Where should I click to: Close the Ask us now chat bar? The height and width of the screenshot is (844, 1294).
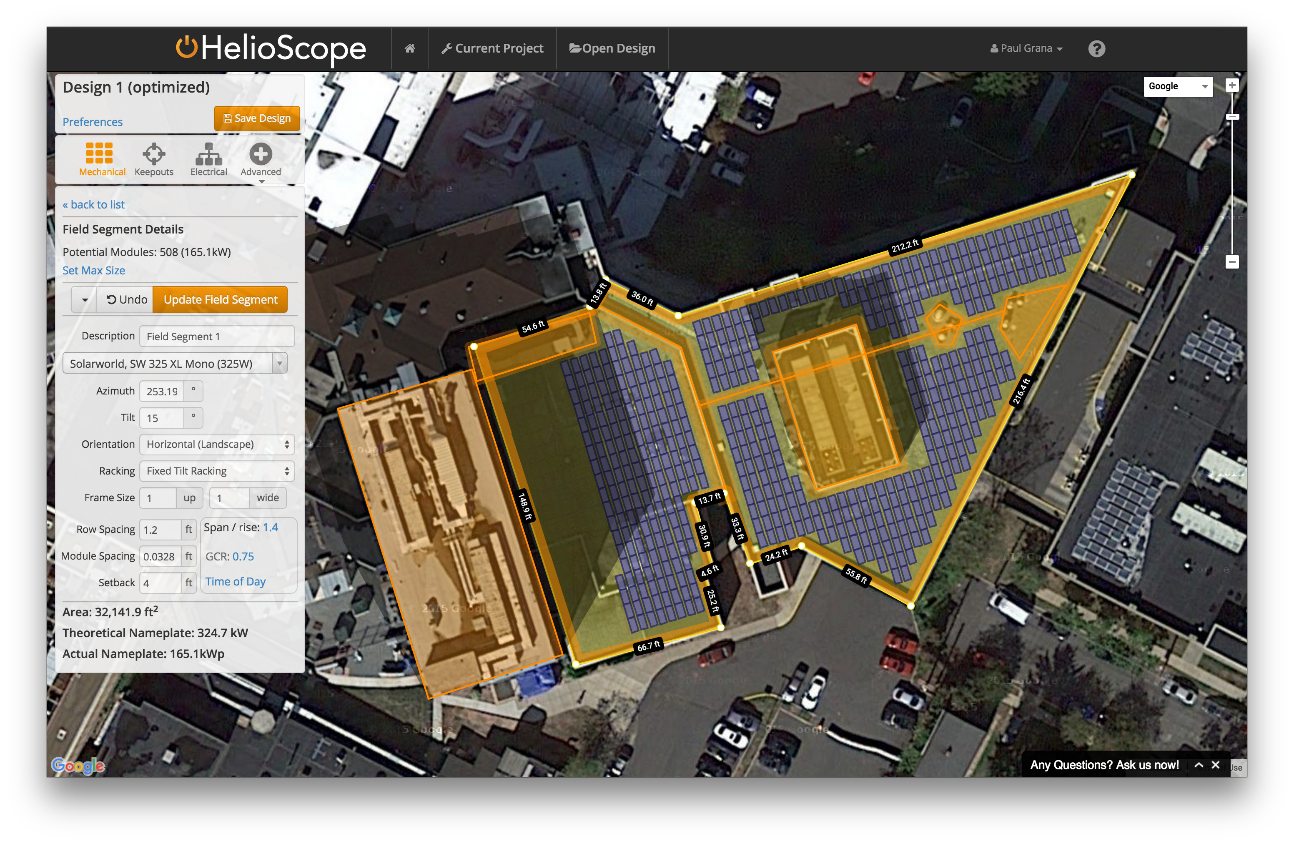point(1216,765)
